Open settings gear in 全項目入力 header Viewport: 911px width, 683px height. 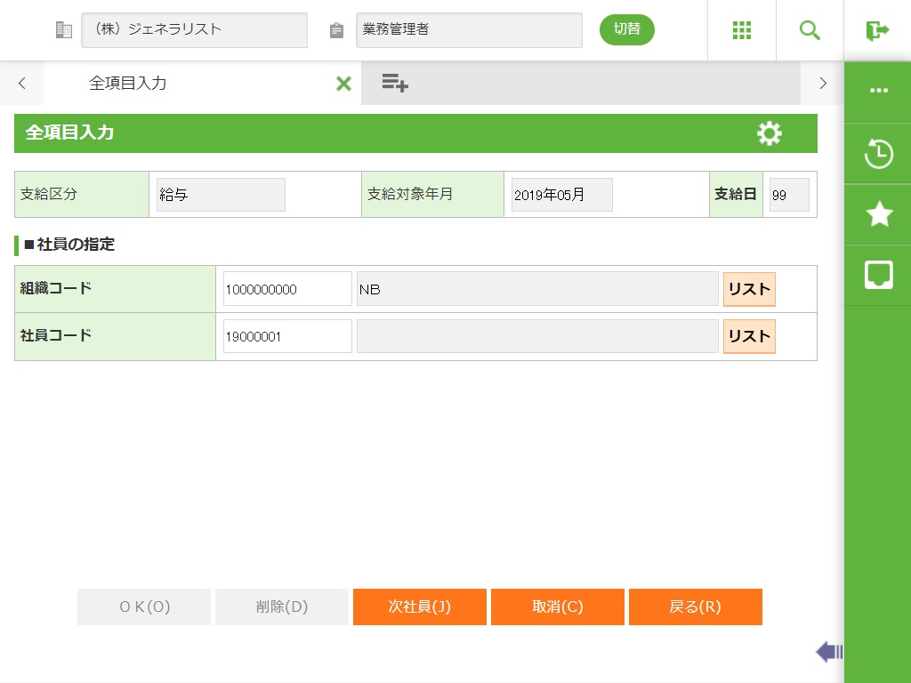(x=769, y=133)
